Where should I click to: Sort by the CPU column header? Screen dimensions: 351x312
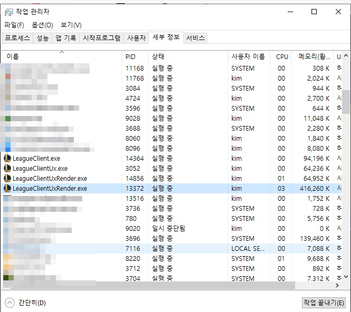click(282, 56)
